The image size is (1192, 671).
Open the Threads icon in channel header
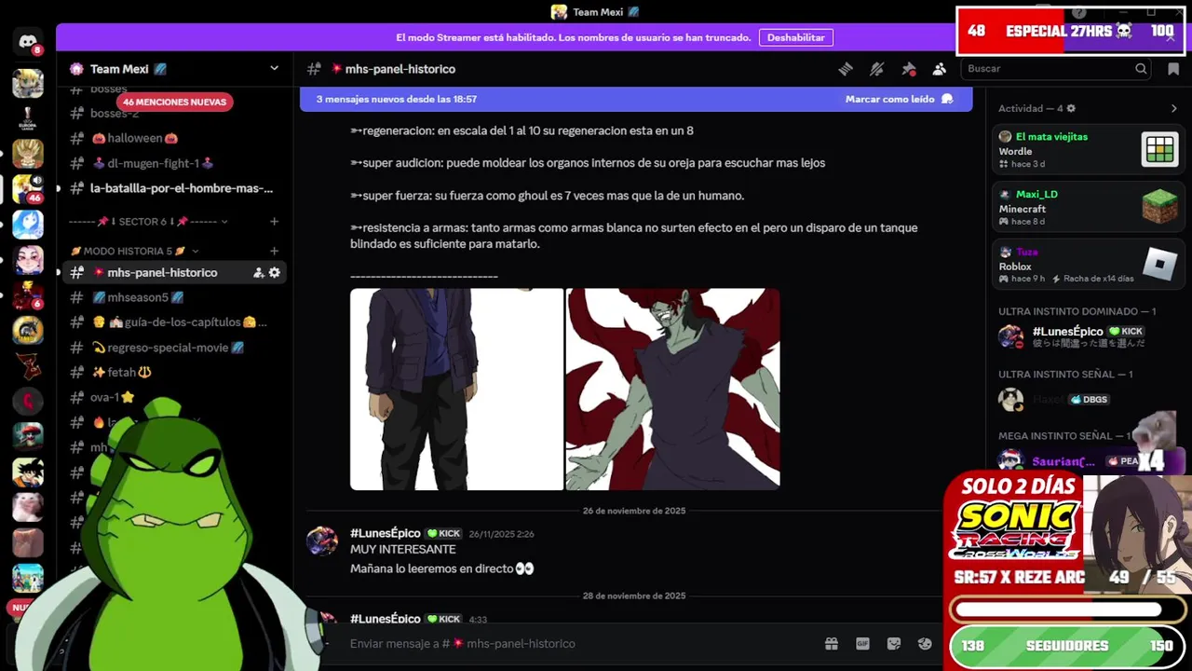click(846, 69)
